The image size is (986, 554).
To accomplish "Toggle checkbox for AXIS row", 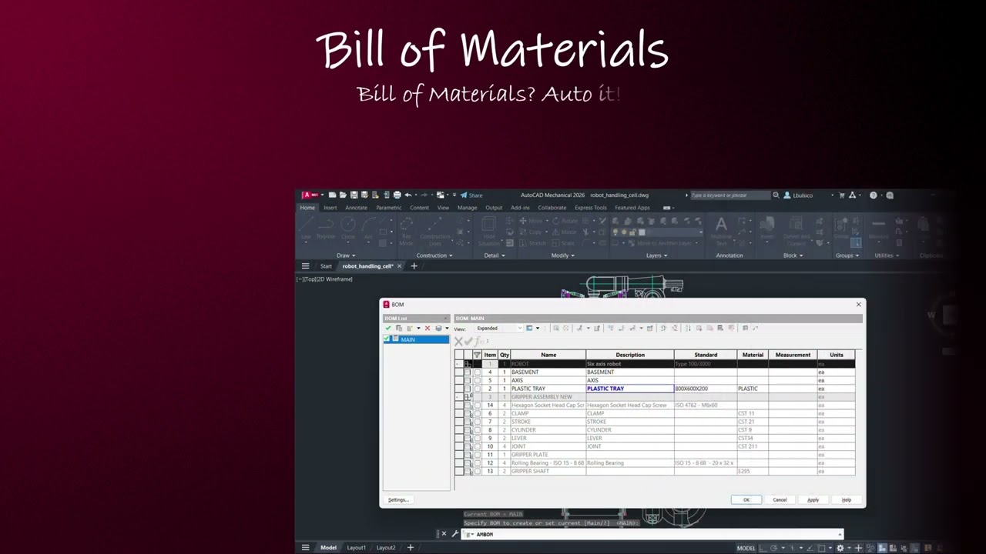I will (x=478, y=380).
